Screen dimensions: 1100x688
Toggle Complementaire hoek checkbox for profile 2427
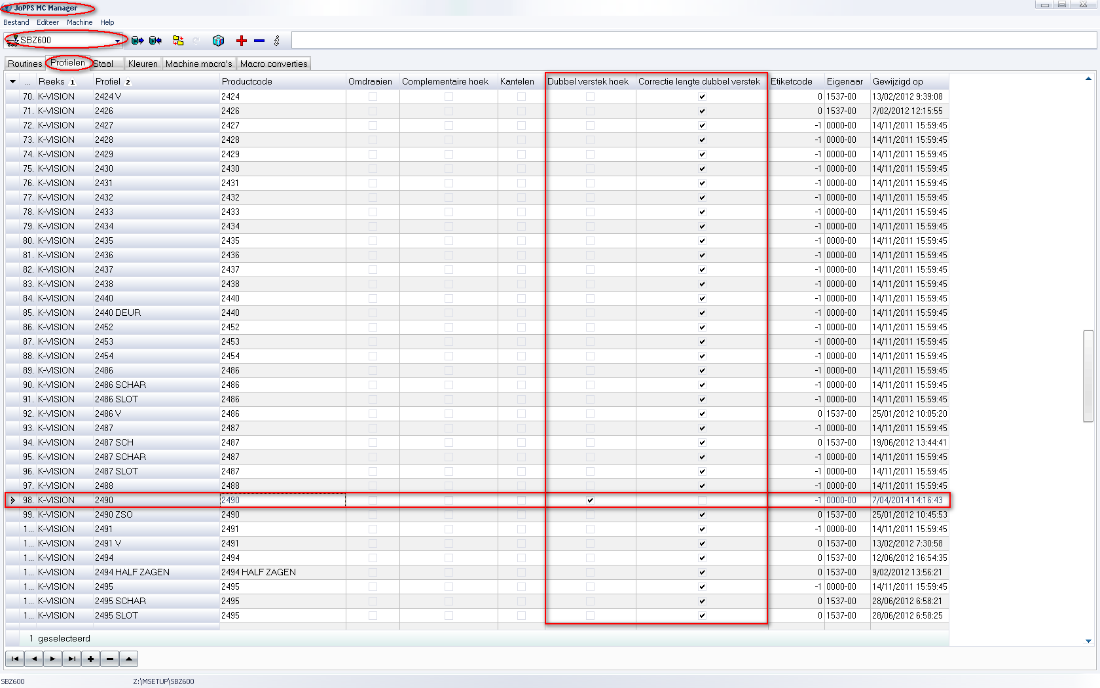[x=449, y=125]
